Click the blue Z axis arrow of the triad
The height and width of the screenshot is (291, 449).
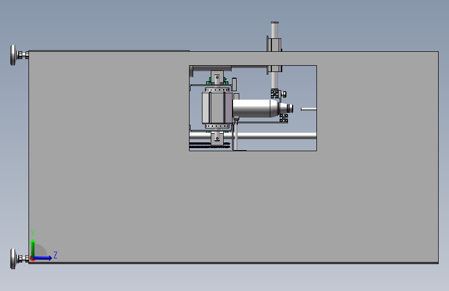coord(42,258)
